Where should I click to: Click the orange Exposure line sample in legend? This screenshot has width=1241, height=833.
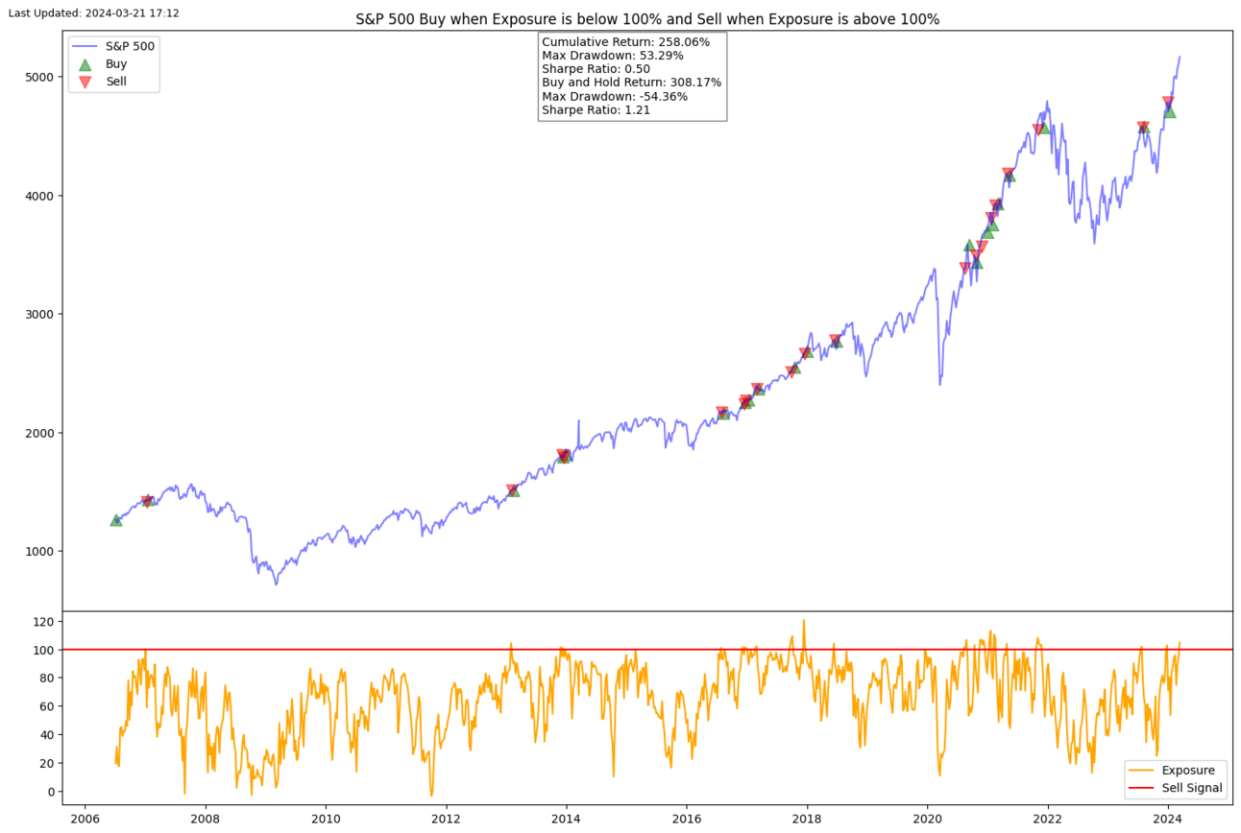[1141, 771]
